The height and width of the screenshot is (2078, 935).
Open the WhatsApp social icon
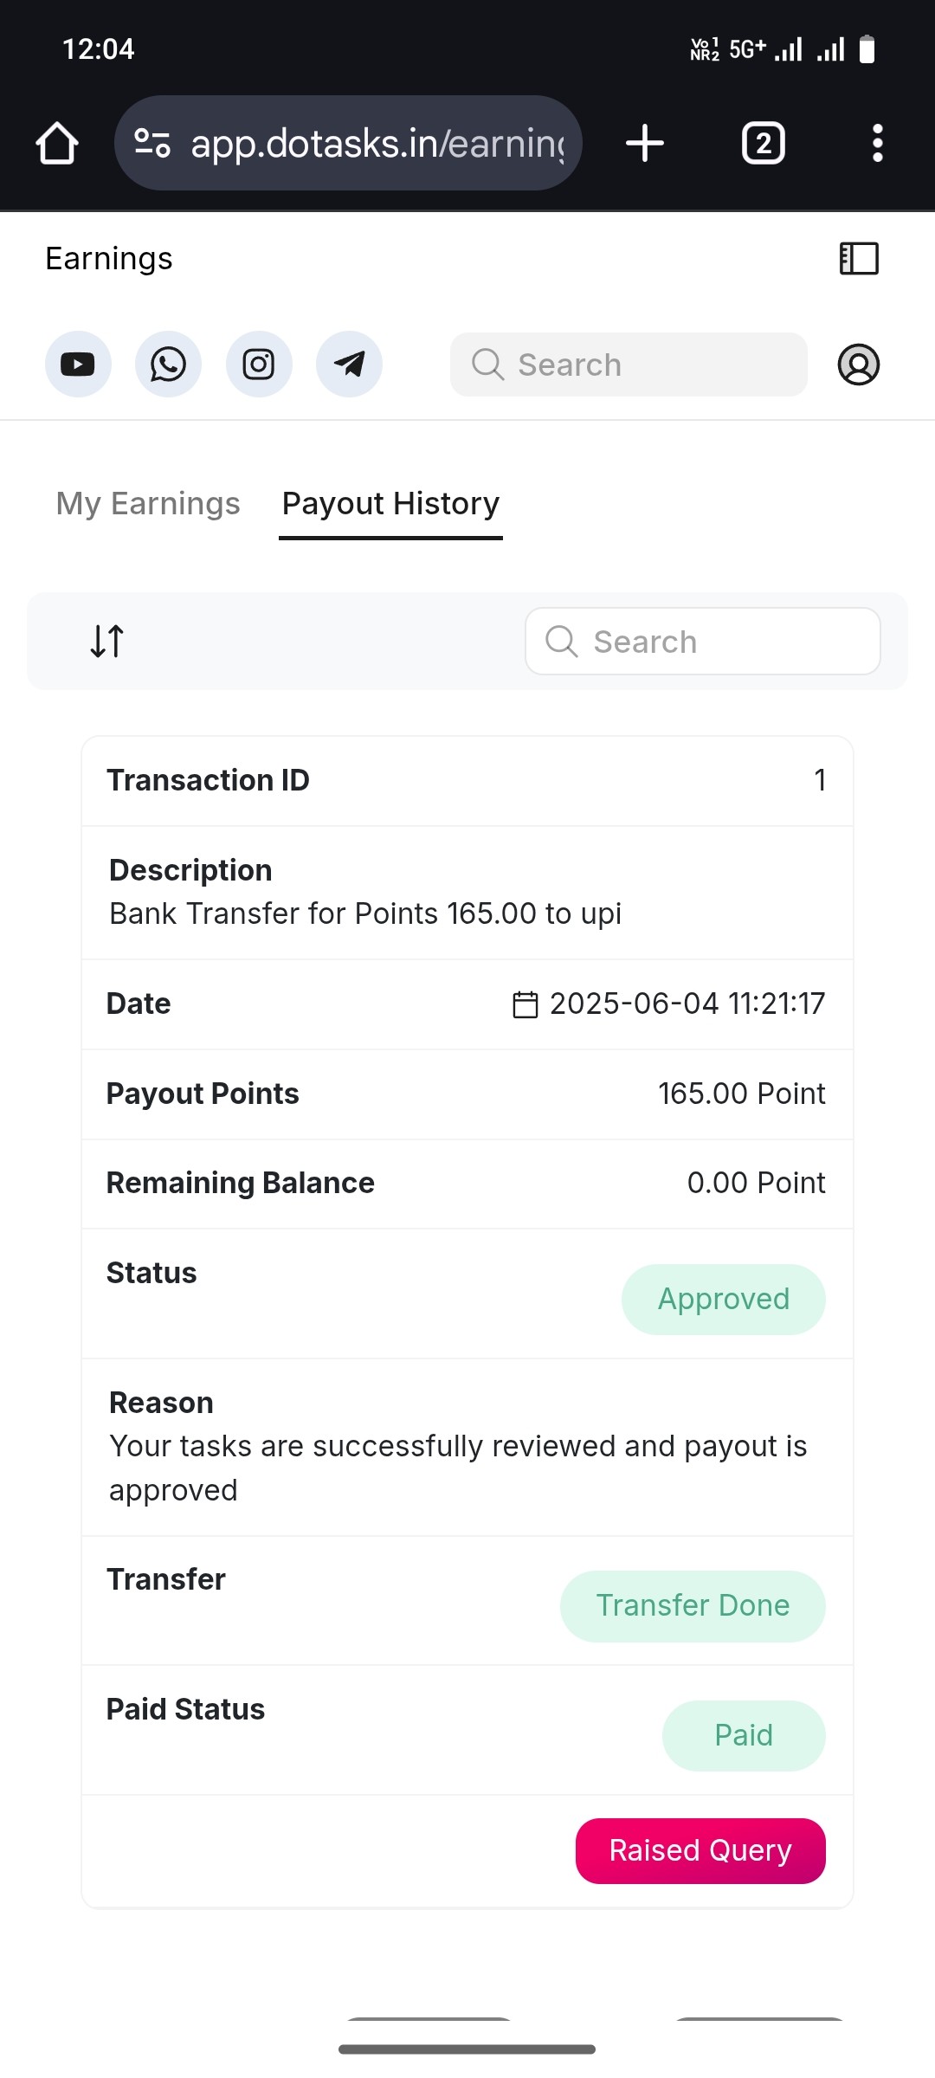168,365
